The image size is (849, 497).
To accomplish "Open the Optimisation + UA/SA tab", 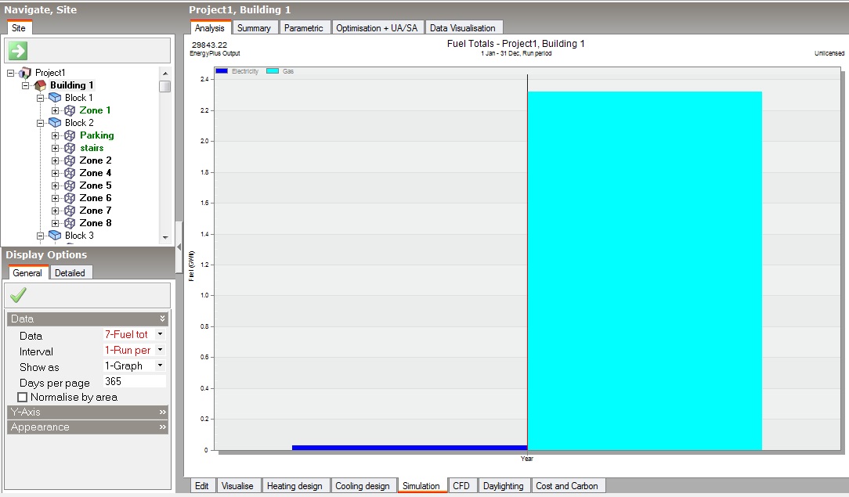I will pyautogui.click(x=377, y=28).
